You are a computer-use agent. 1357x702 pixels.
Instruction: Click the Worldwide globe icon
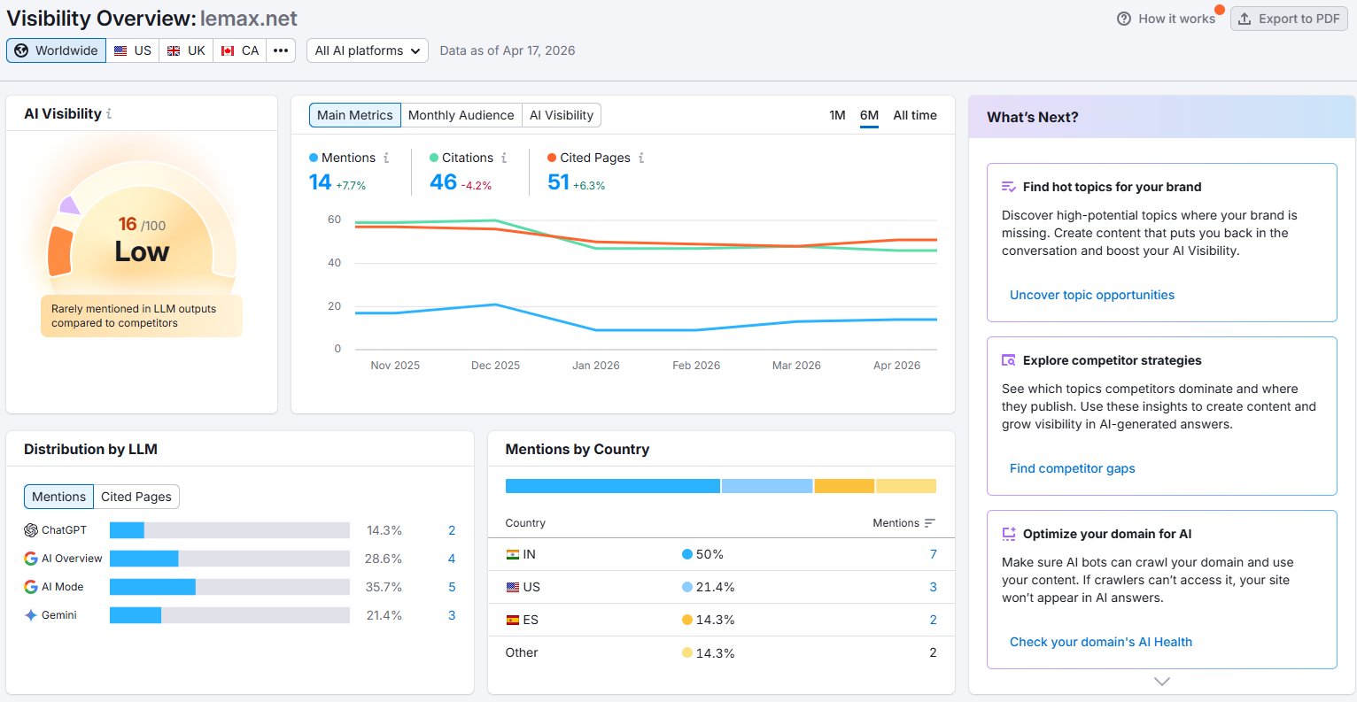[21, 50]
